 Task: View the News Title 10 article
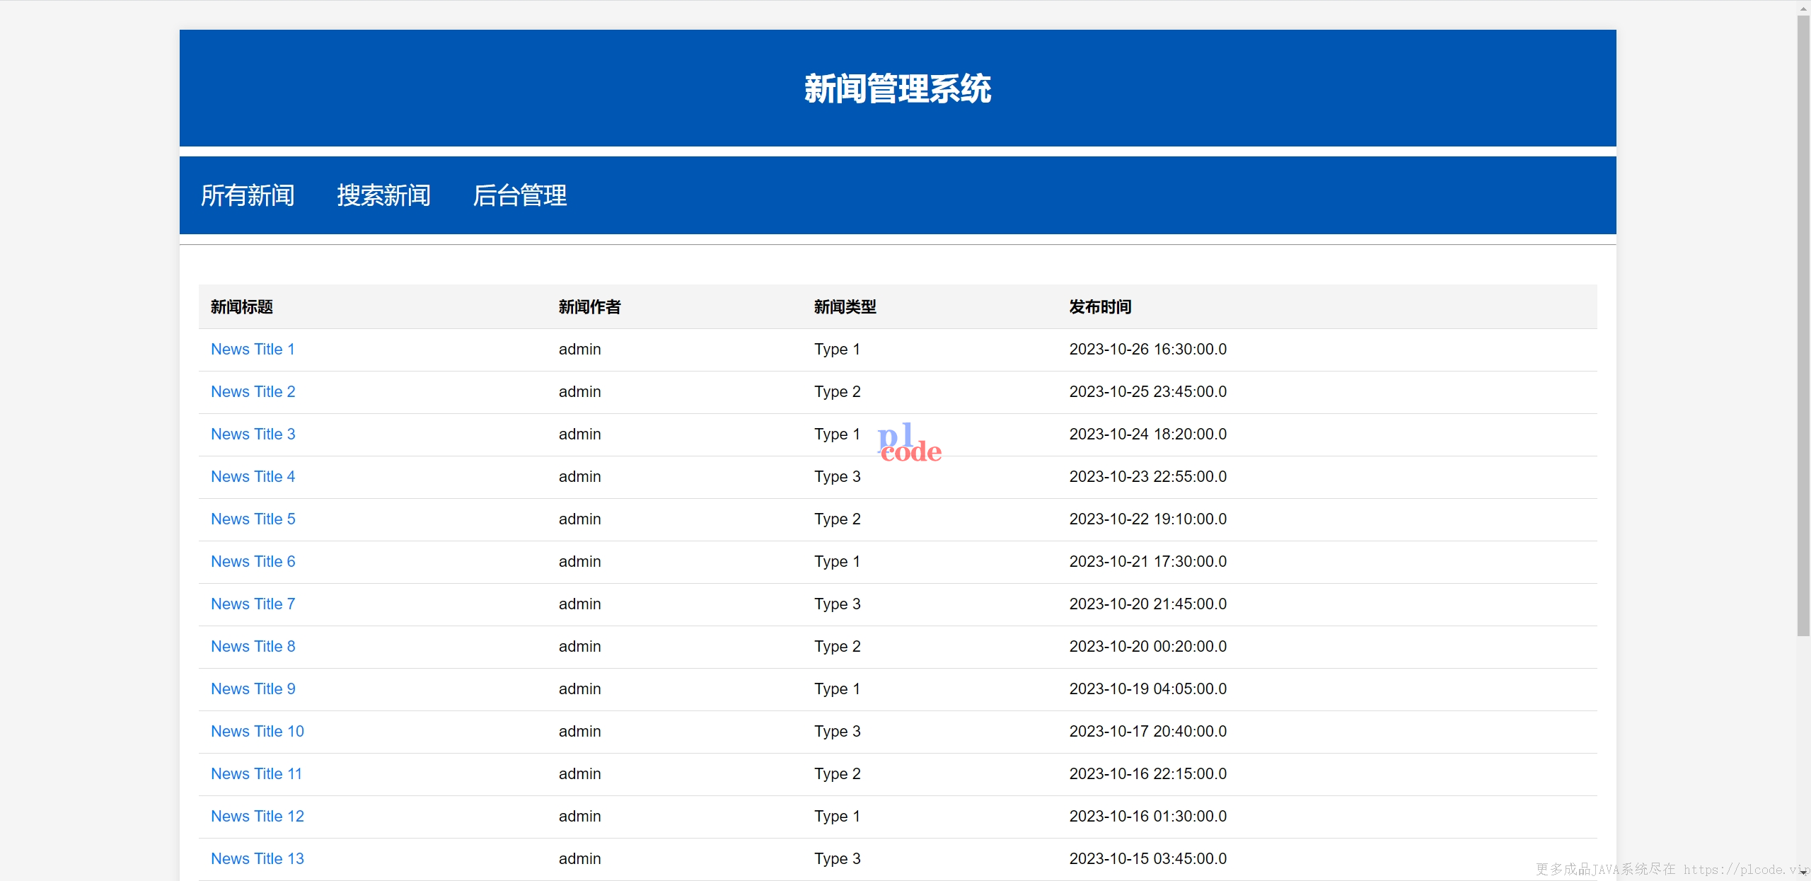(x=258, y=732)
